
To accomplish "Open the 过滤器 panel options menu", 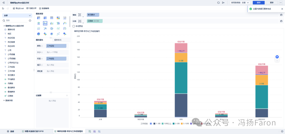I will point(67,95).
